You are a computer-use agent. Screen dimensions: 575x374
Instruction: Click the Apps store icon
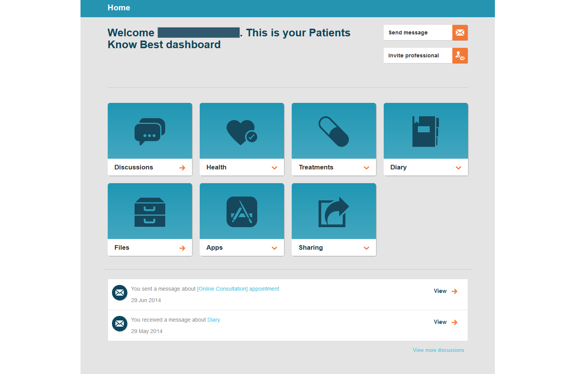coord(242,212)
